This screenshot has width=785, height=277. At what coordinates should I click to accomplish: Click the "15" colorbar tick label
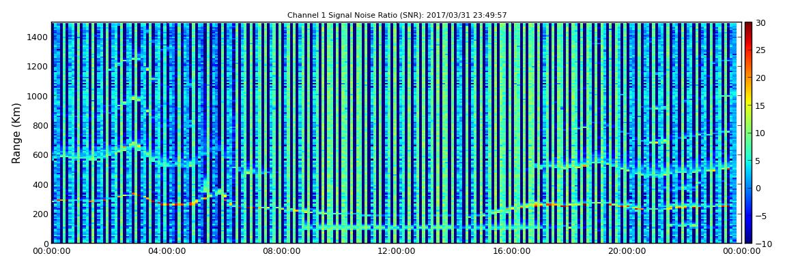(x=761, y=105)
